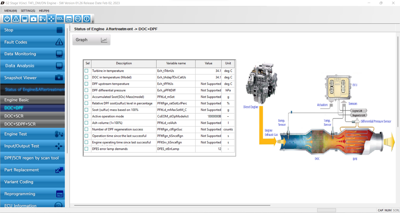Open Engine Test using the gears icon

pos(43,19)
